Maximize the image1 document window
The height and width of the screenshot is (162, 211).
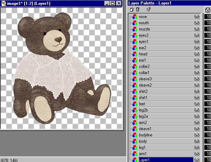[x=112, y=3]
